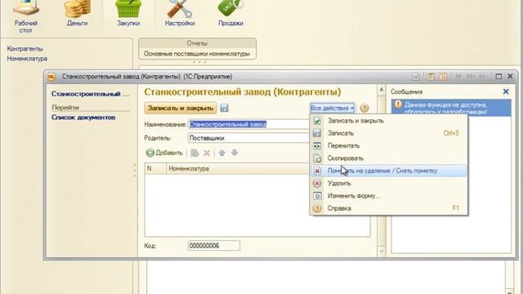Click the save diskette icon in form toolbar
This screenshot has width=523, height=294.
coord(225,108)
